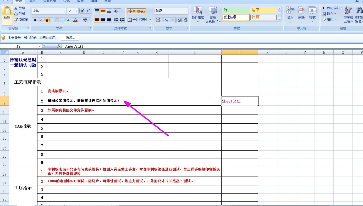Apply the red font color
Image resolution: width=363 pixels, height=206 pixels.
coord(75,20)
